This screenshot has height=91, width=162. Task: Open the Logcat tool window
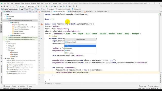click(x=21, y=86)
